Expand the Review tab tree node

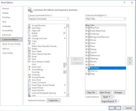(87, 62)
